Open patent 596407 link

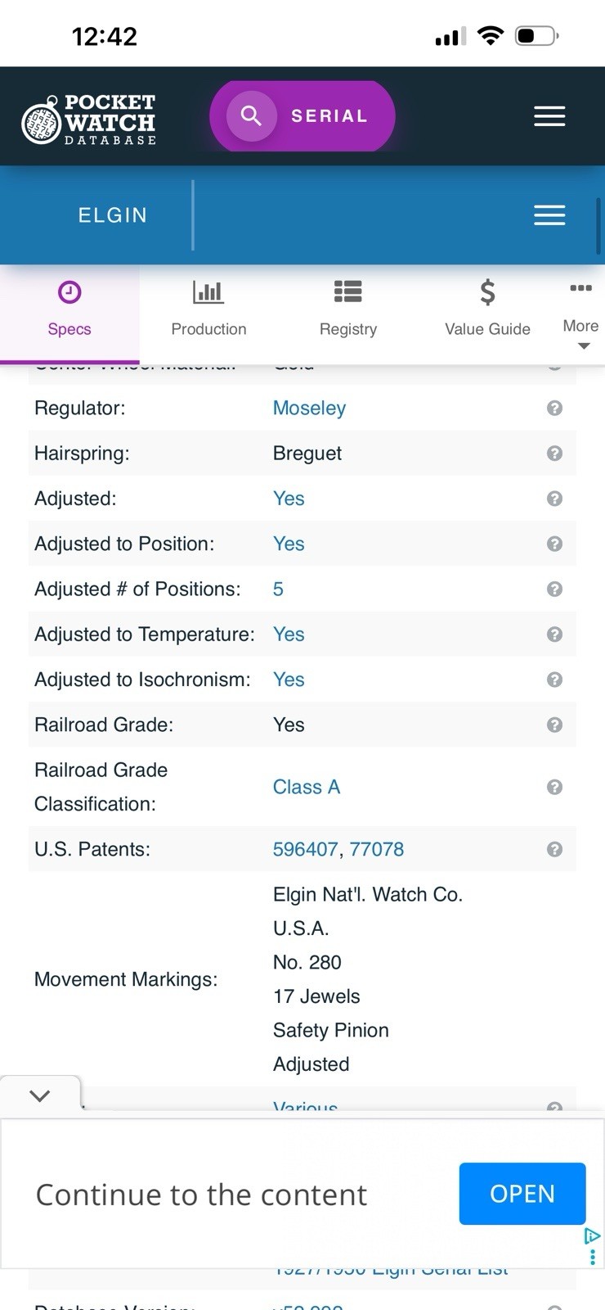click(x=305, y=849)
